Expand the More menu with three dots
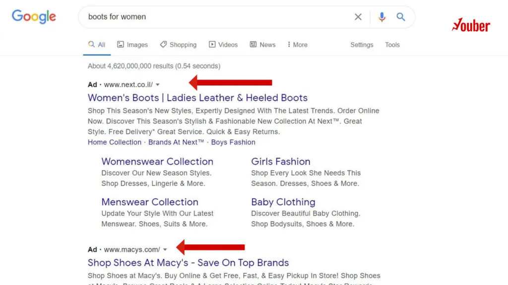The image size is (508, 285). coord(297,45)
